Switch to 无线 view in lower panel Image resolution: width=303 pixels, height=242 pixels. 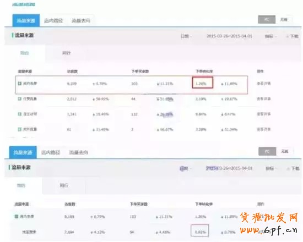coord(285,151)
